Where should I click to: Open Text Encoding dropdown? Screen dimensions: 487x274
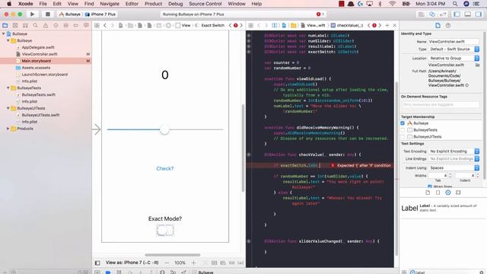[454, 151]
